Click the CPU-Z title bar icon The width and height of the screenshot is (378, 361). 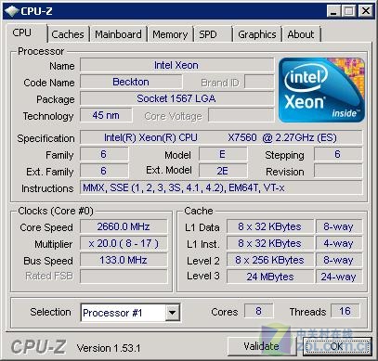click(11, 11)
